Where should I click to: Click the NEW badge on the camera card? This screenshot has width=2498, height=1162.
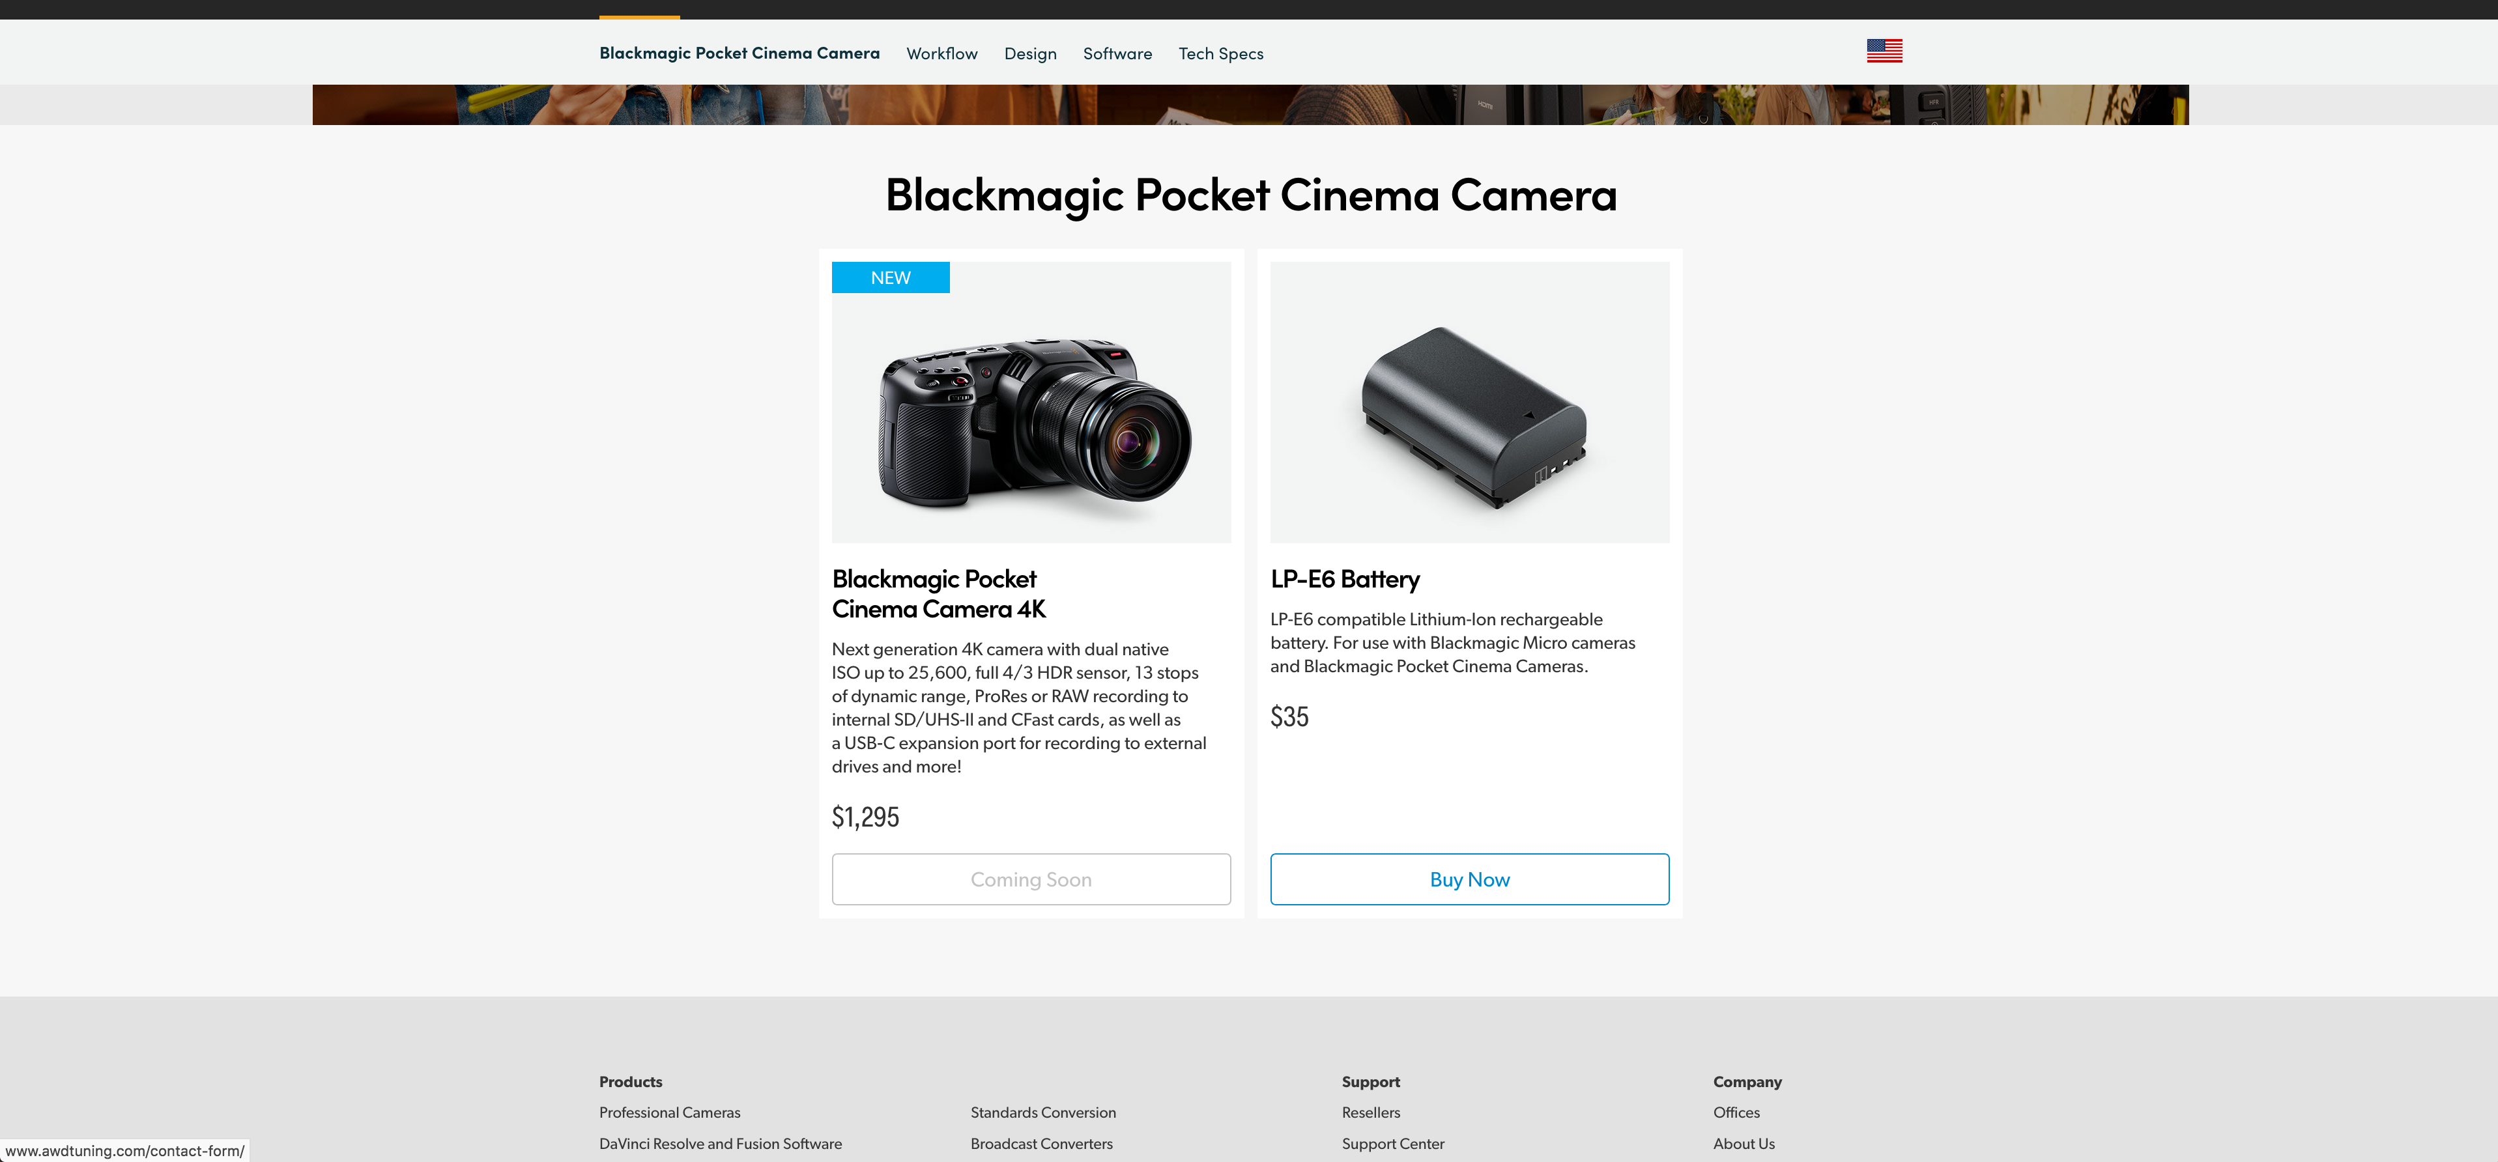(x=889, y=278)
